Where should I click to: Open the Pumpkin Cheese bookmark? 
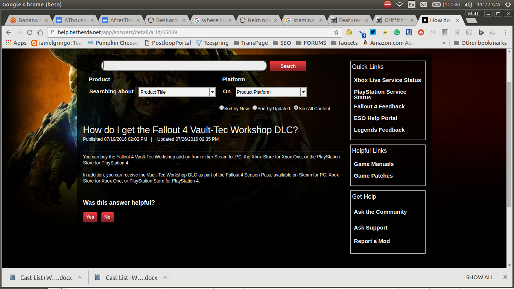click(x=113, y=43)
